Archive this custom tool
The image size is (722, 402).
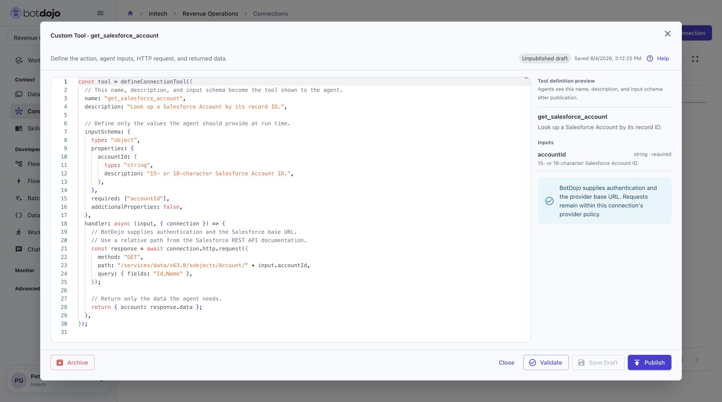pyautogui.click(x=72, y=362)
